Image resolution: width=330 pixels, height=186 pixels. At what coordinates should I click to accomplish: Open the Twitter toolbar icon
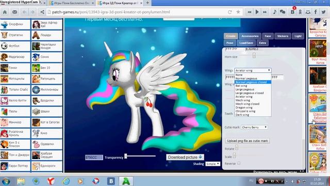click(x=323, y=12)
